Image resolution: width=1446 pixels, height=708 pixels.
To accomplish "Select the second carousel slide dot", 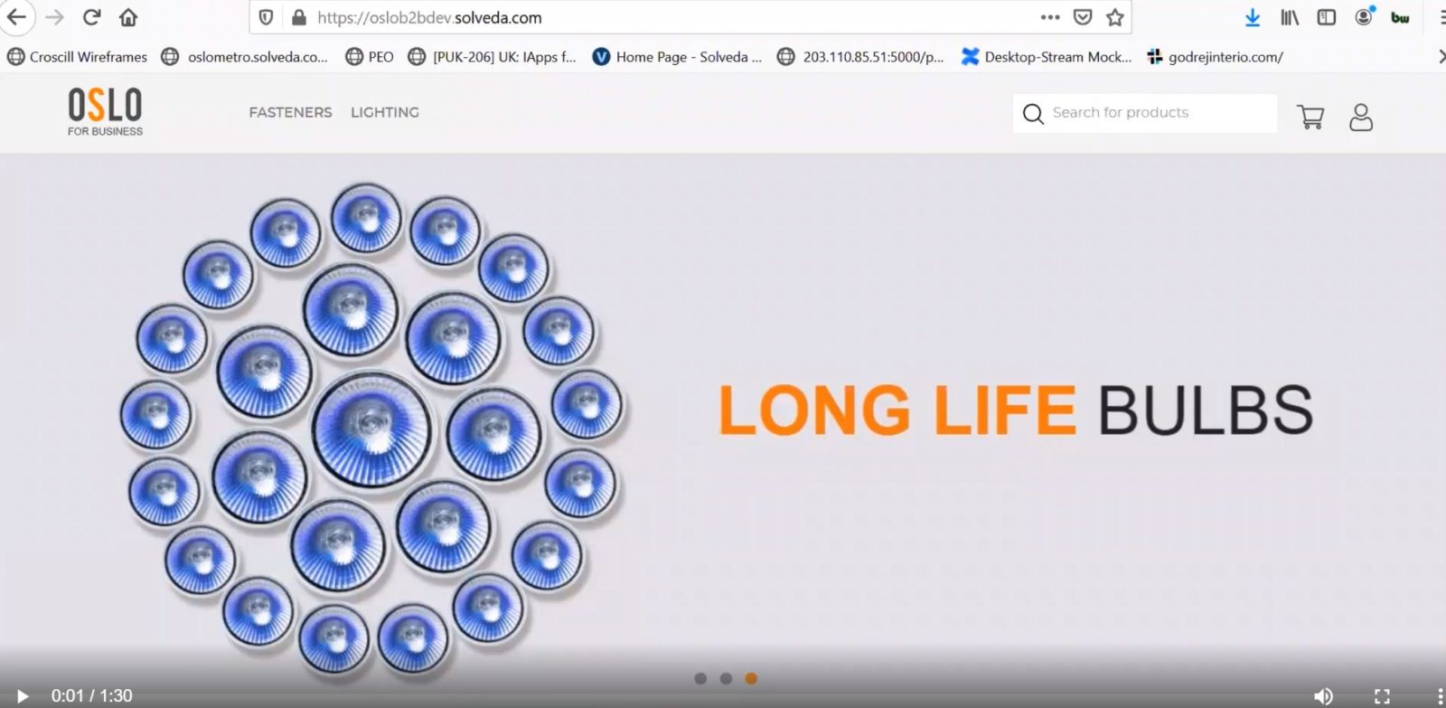I will click(726, 678).
